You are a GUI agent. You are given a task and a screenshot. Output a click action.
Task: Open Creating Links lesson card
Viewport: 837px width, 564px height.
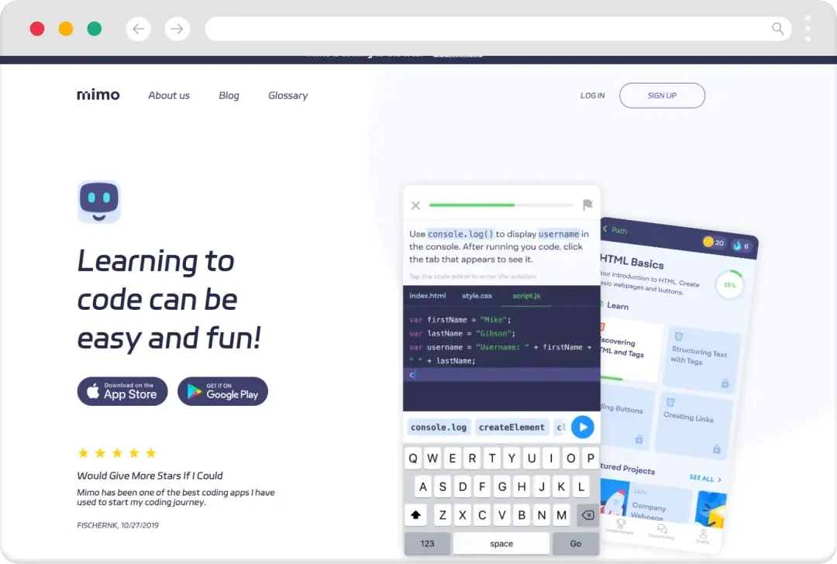point(694,426)
